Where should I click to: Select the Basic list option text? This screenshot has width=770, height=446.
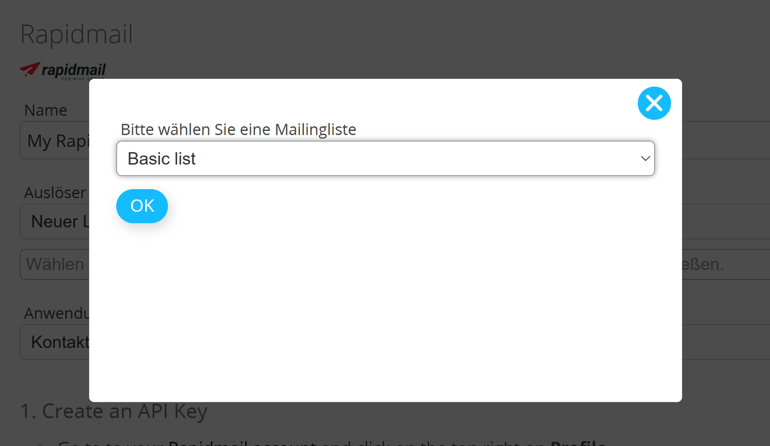[161, 158]
